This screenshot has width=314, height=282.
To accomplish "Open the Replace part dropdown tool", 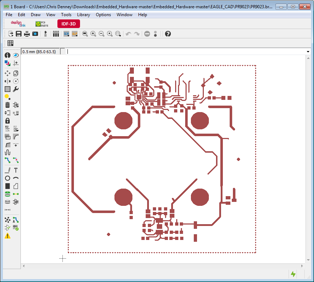I will tap(16, 113).
